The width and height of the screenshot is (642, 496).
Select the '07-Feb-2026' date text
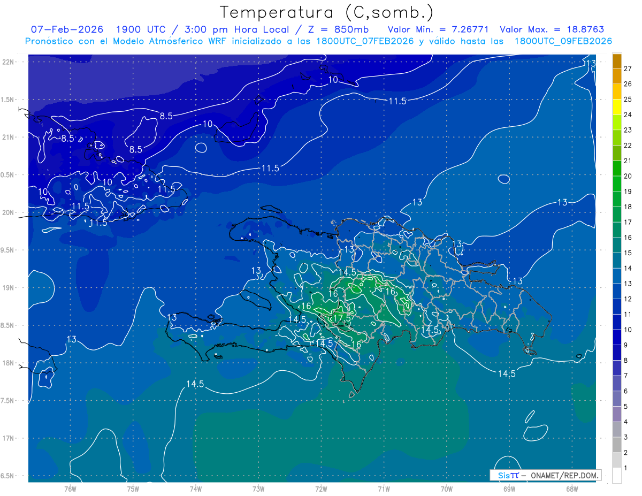[x=66, y=29]
